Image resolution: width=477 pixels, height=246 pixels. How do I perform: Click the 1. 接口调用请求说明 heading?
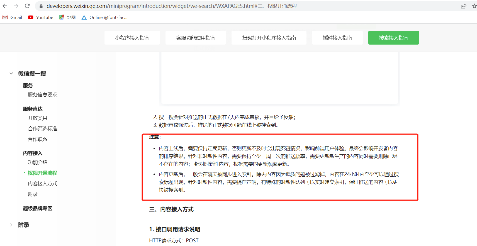coord(175,229)
